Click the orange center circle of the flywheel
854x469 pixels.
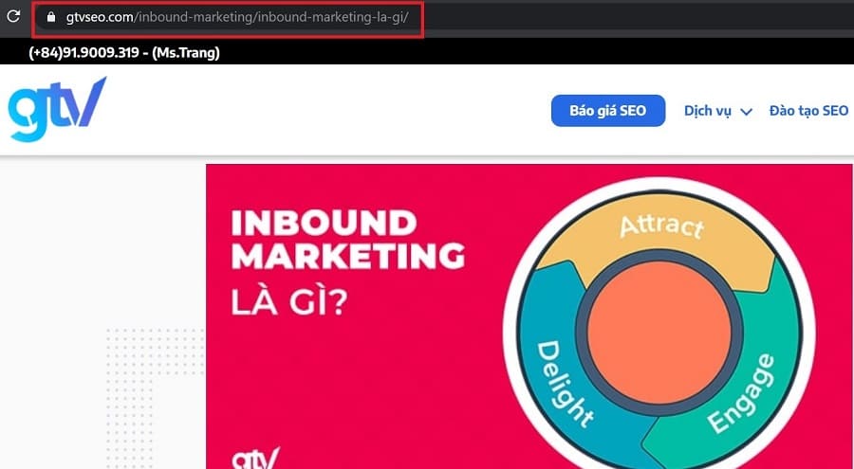[x=659, y=332]
